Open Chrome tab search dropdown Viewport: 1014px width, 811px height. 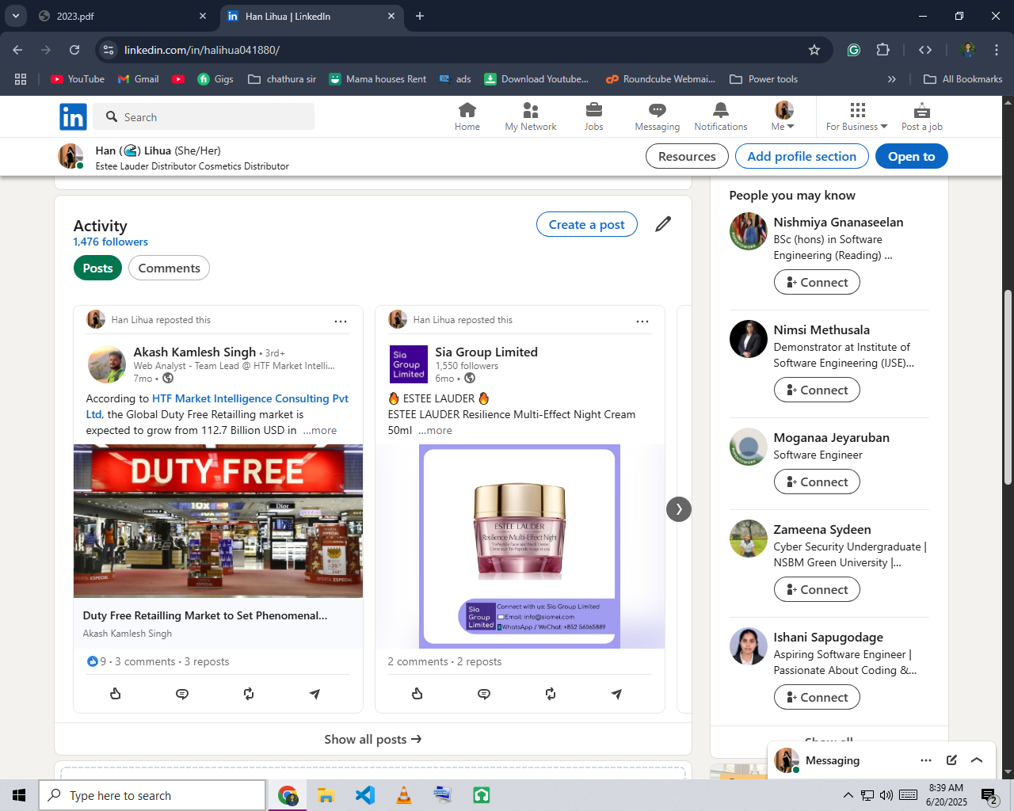15,16
